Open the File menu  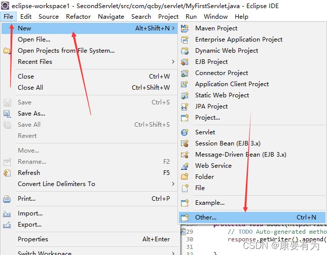tap(8, 16)
